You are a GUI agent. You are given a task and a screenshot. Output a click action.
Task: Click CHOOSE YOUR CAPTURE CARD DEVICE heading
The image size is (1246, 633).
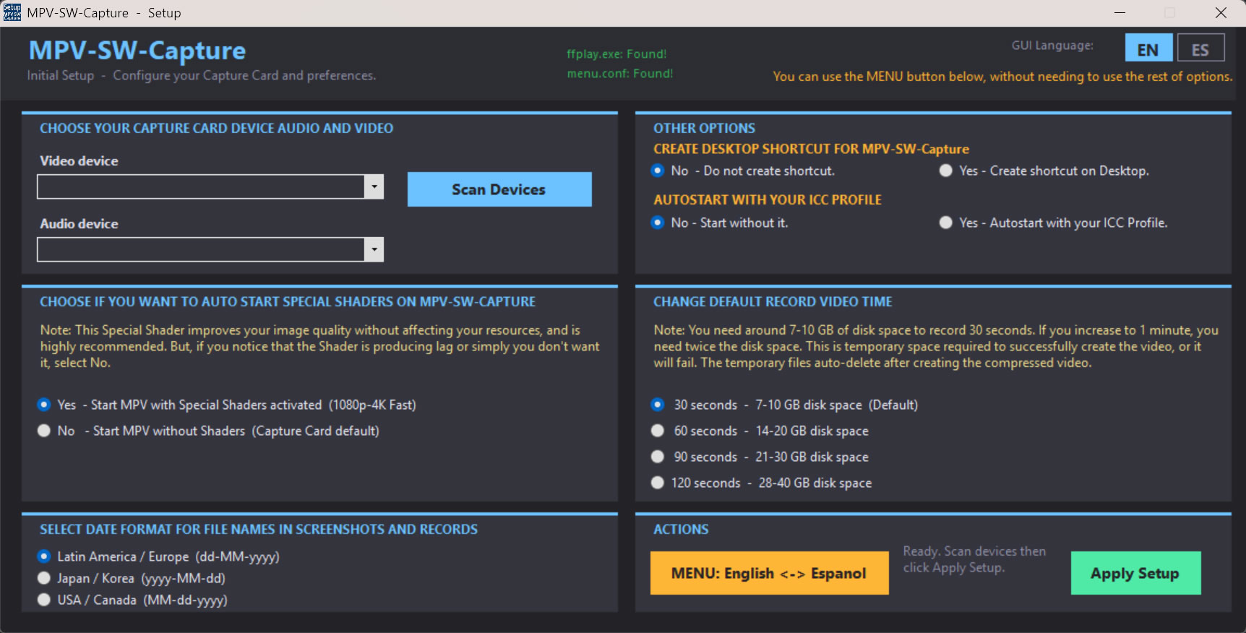pyautogui.click(x=216, y=128)
